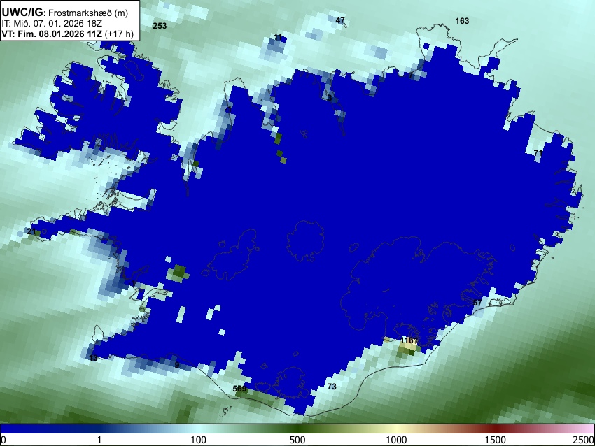
Task: Pick the dark green section of the colorbar near 500
Action: [297, 429]
